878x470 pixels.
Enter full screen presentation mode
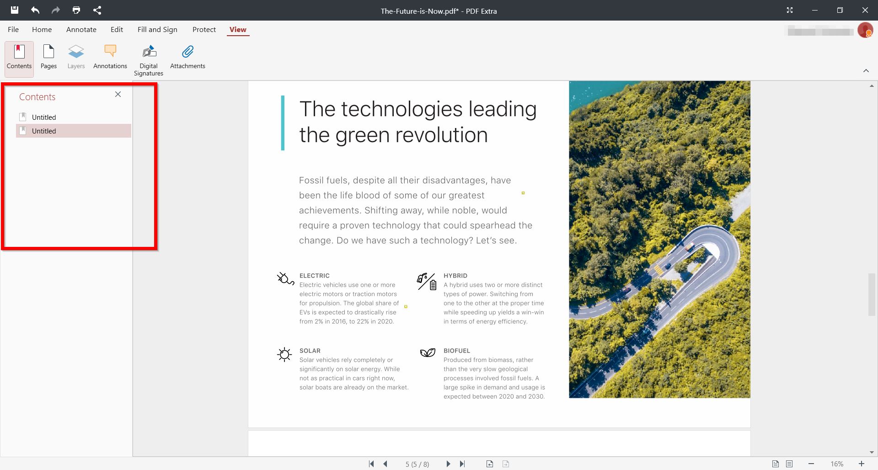tap(790, 10)
